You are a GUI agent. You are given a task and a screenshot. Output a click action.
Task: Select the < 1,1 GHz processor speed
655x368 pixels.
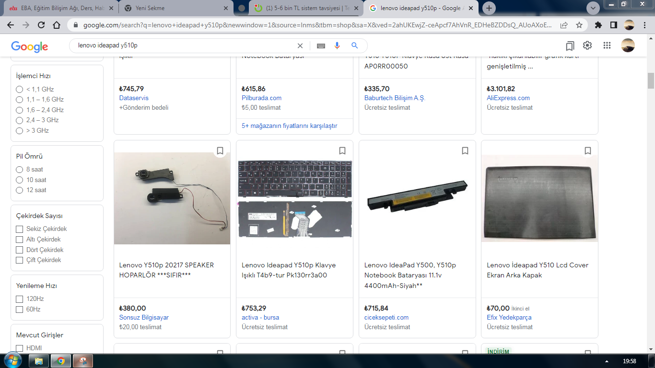(19, 89)
